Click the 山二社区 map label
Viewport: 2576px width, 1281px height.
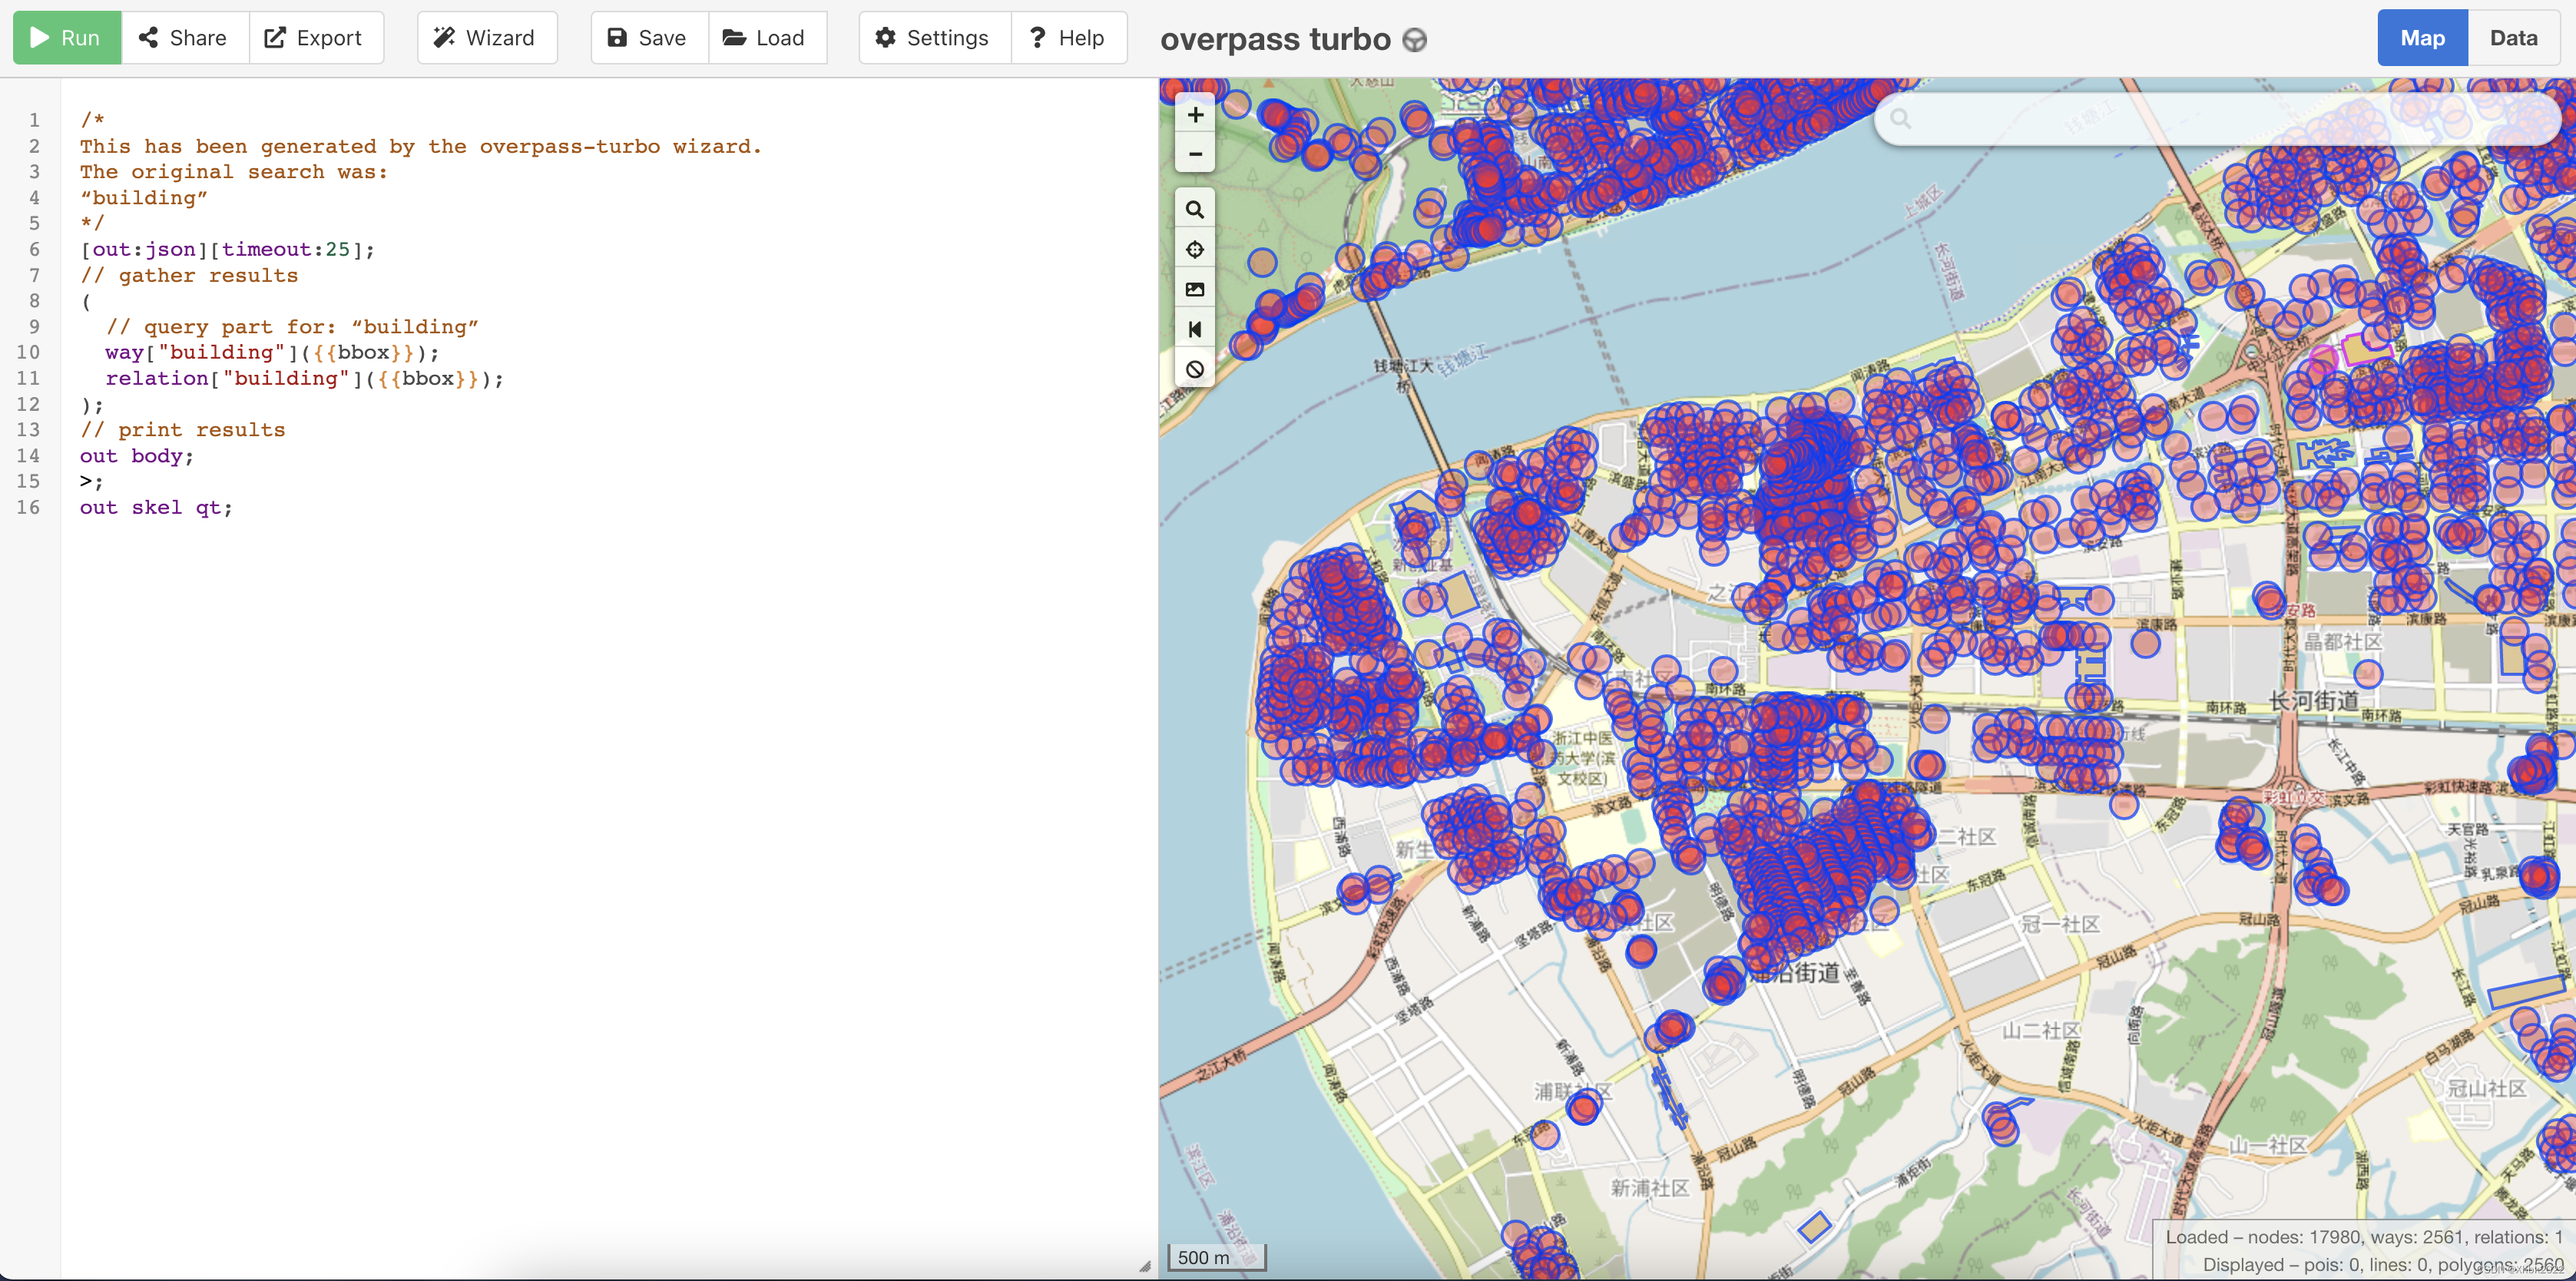(x=2040, y=1030)
